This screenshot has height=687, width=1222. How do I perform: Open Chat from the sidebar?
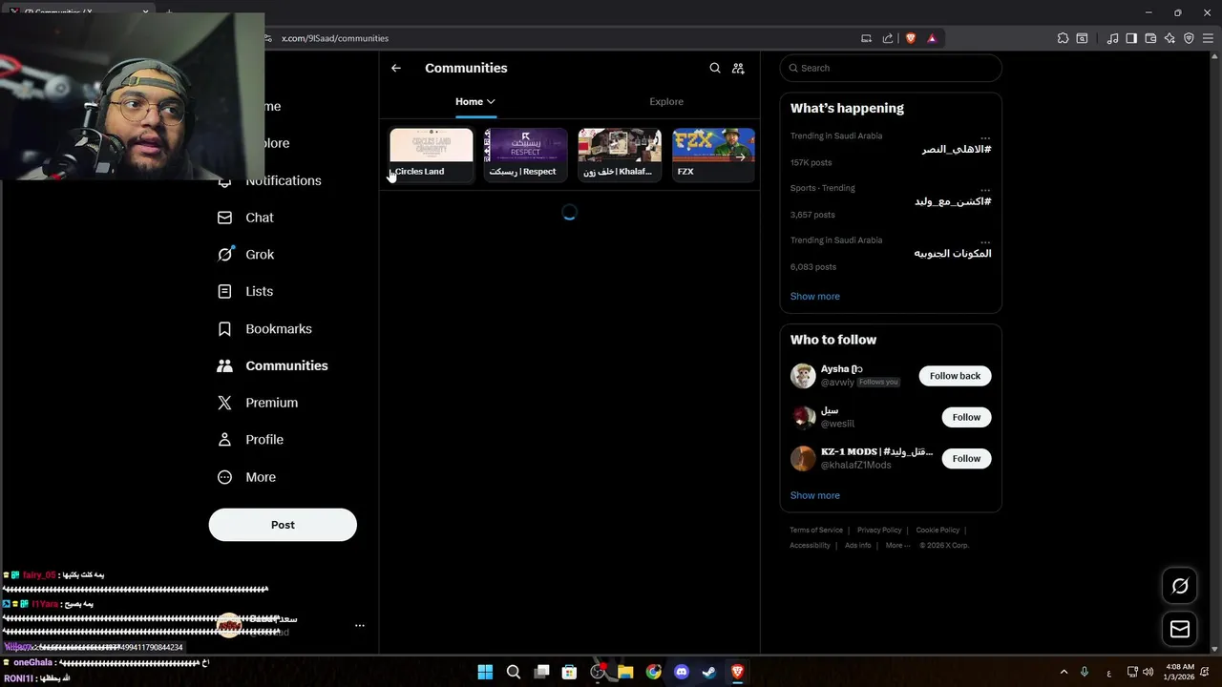point(246,218)
